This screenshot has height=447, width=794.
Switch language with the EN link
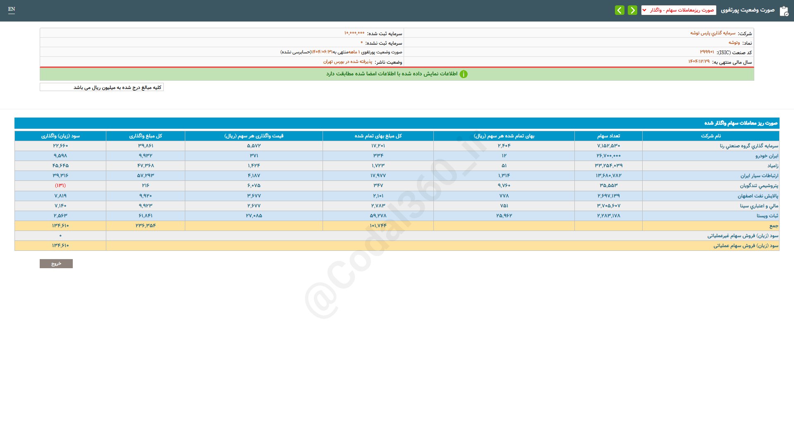12,9
